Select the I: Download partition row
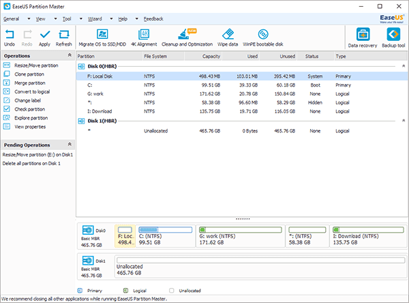 click(242, 111)
